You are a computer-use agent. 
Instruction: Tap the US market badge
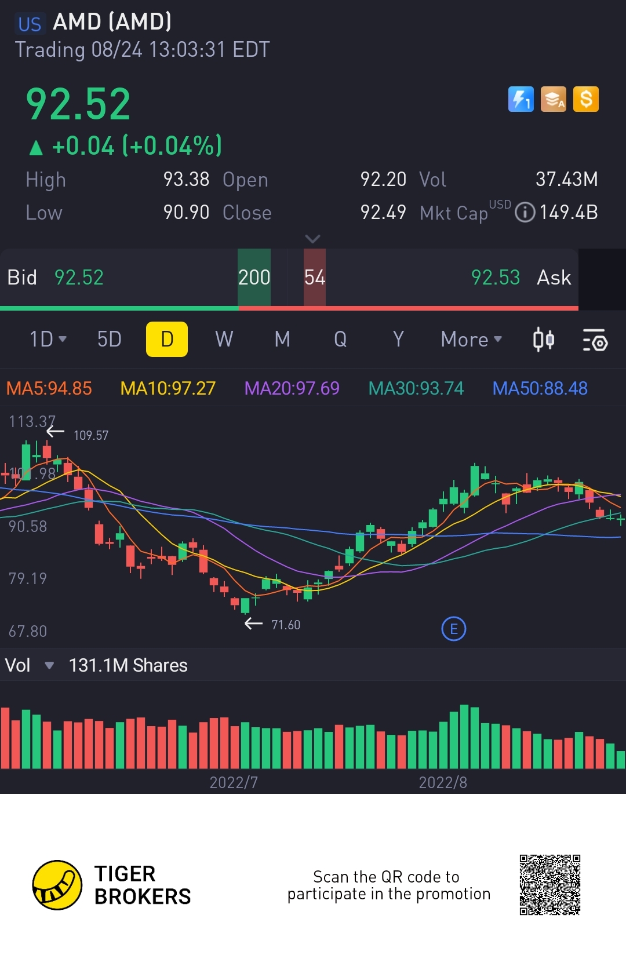[x=30, y=24]
